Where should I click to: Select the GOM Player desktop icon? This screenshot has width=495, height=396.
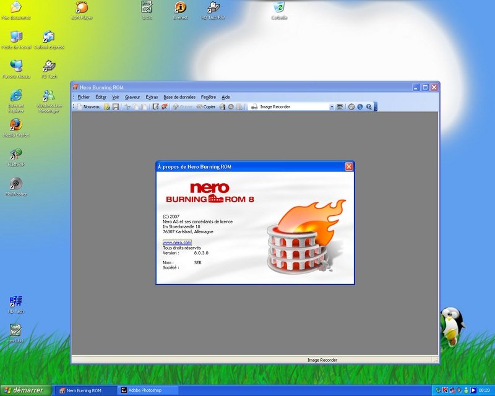(x=82, y=11)
